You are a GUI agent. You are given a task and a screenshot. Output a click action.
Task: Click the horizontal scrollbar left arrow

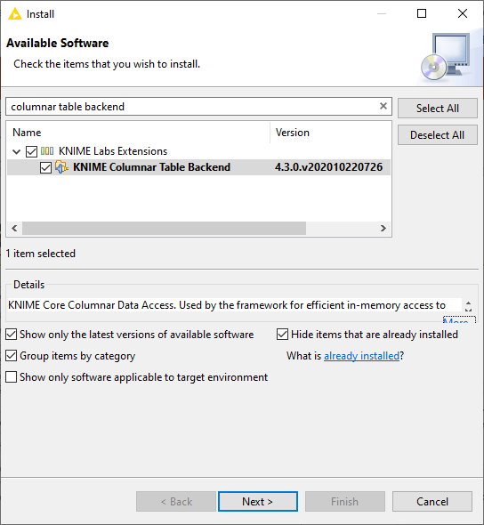point(14,229)
